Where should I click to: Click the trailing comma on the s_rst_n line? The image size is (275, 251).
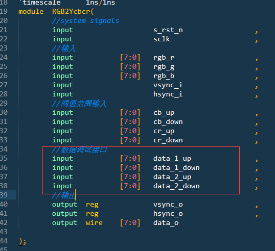point(257,32)
